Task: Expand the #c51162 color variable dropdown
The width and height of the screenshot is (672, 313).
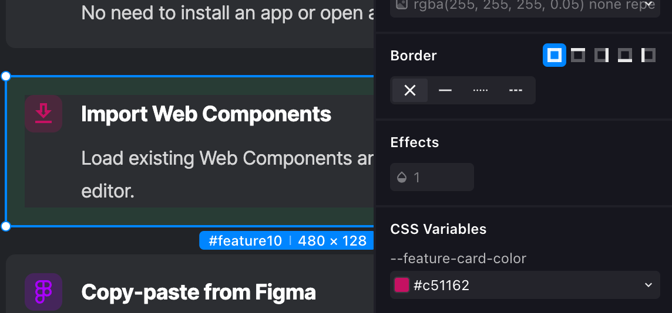Action: (649, 285)
